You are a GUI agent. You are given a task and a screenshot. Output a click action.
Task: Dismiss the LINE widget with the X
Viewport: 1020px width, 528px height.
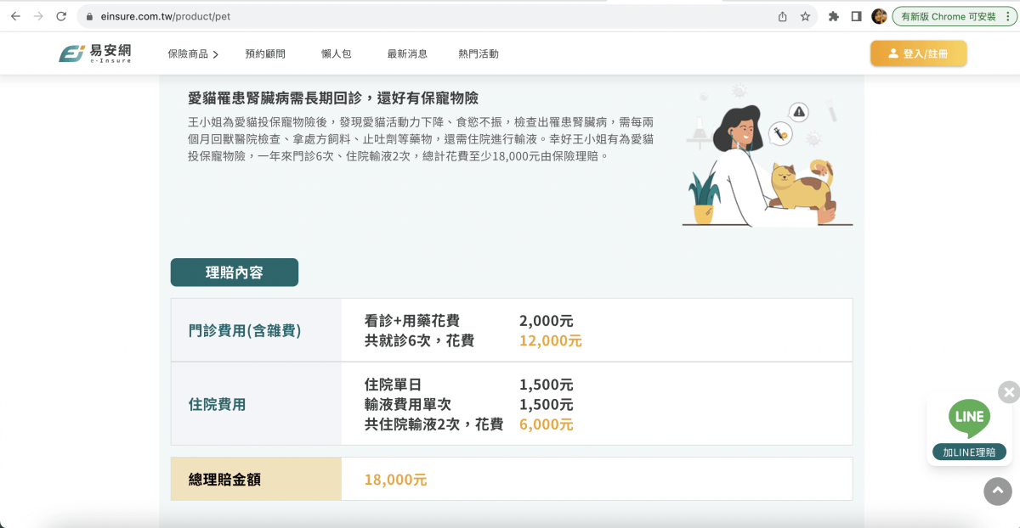pos(1008,391)
